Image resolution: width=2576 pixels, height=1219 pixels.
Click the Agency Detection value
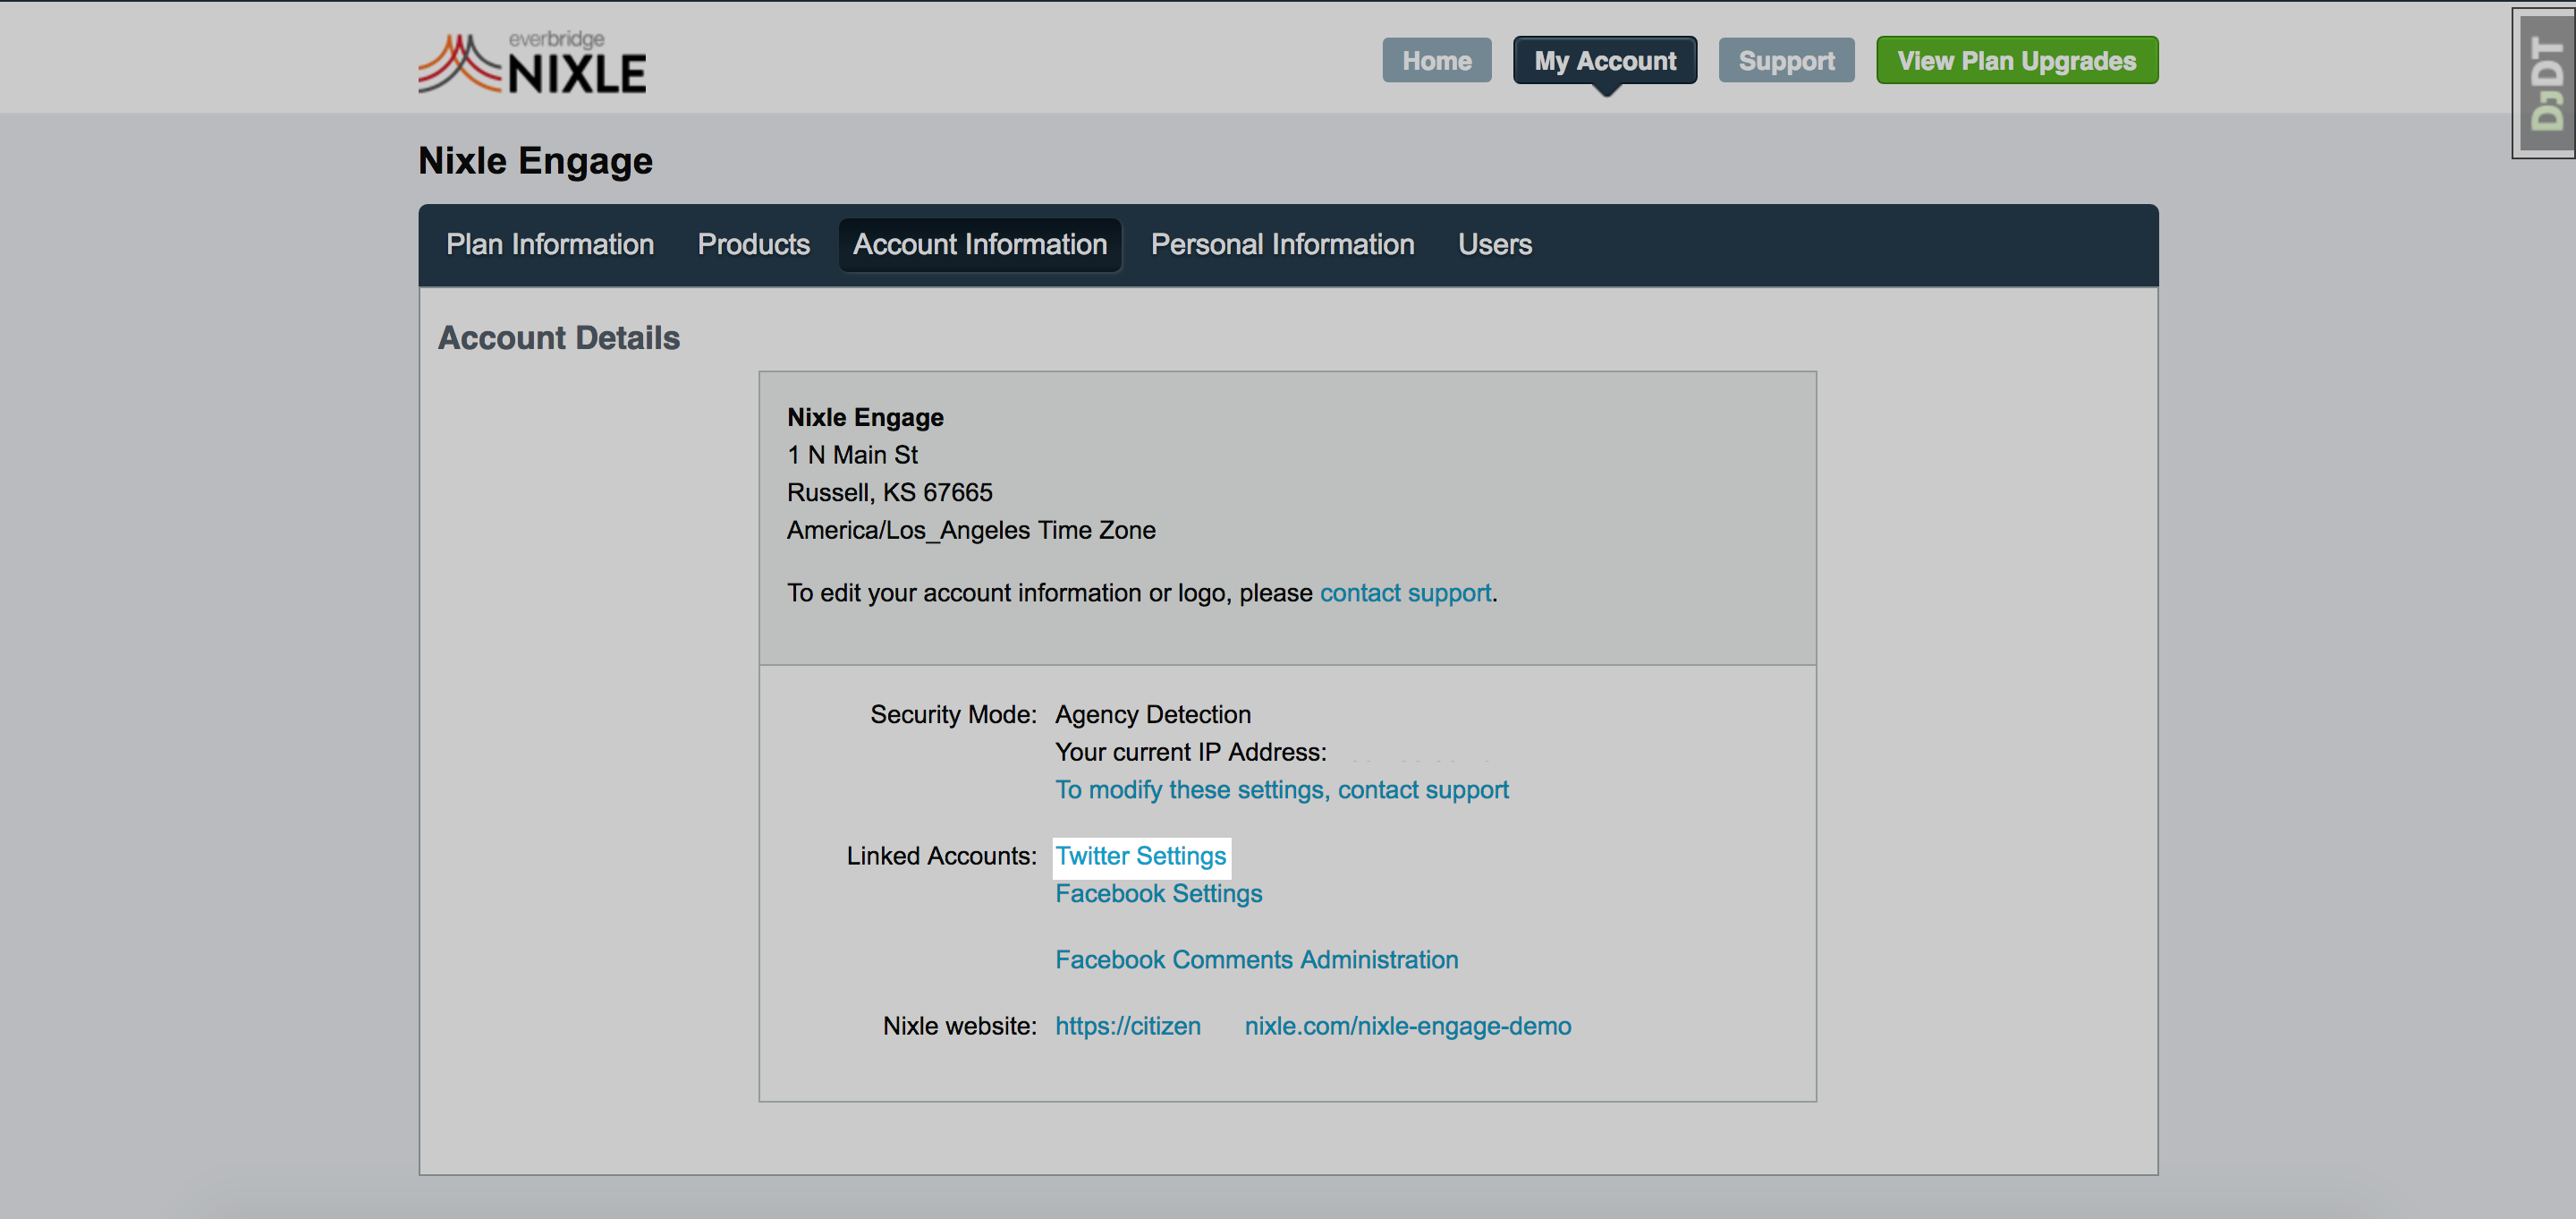1152,714
